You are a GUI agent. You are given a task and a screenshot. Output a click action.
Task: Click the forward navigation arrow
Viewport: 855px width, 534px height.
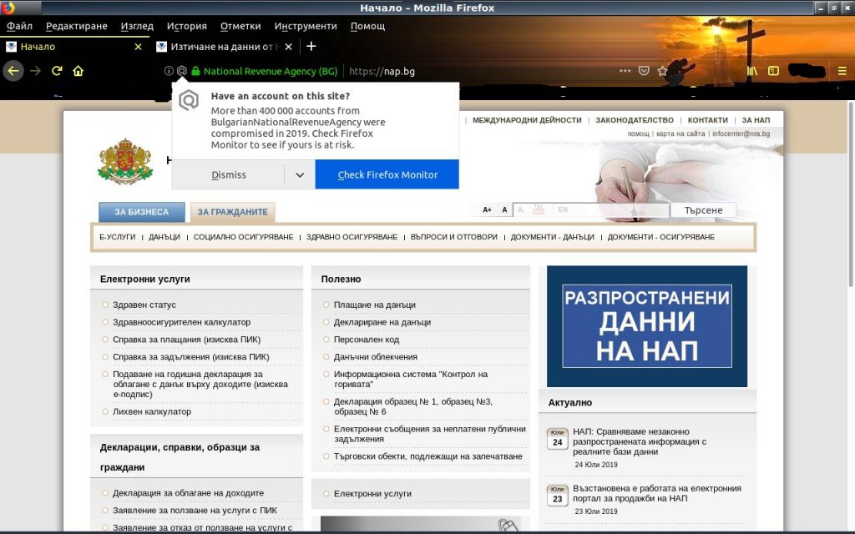point(35,71)
